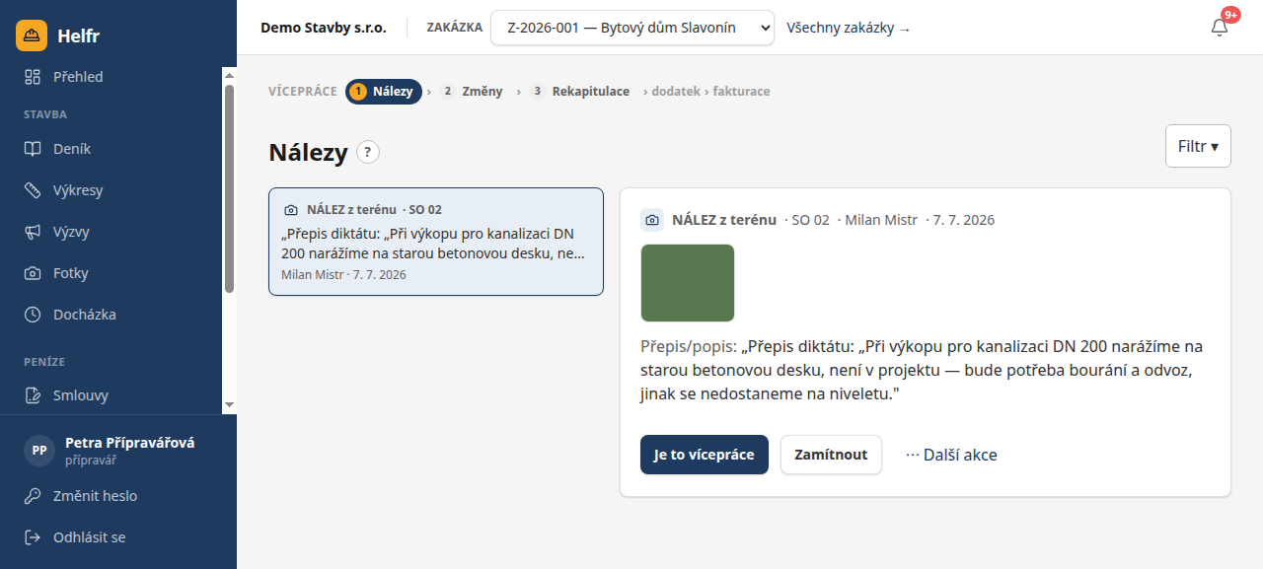1263x569 pixels.
Task: Click the 9+ notification badge
Action: tap(1230, 15)
